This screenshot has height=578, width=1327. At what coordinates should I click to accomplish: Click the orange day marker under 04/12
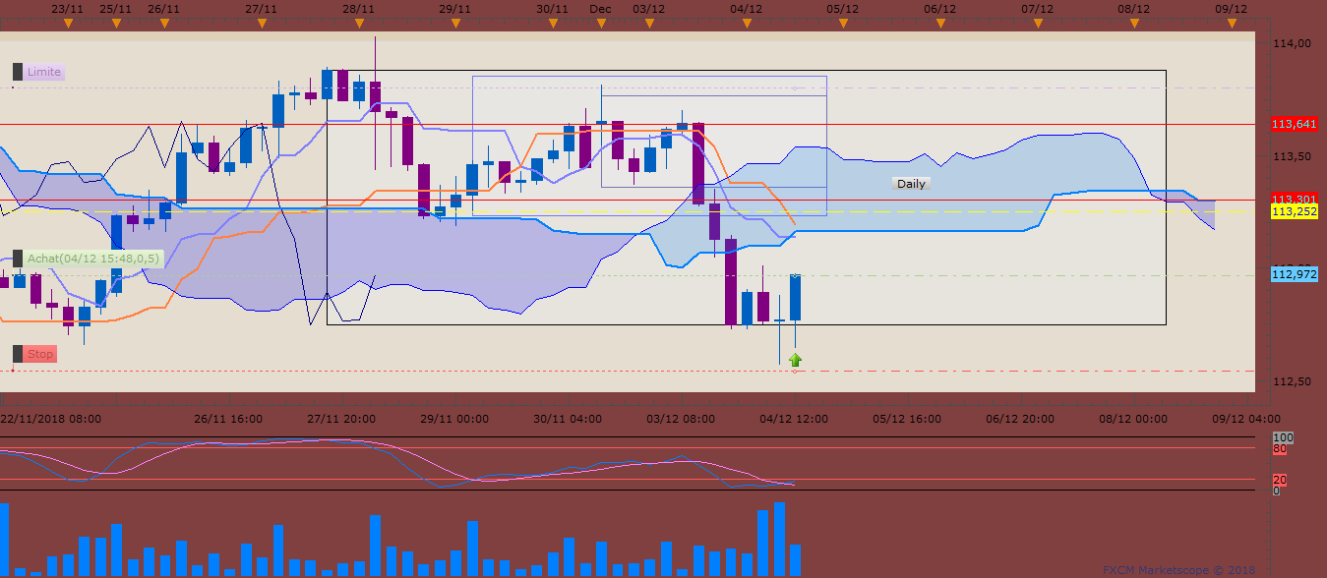coord(747,24)
